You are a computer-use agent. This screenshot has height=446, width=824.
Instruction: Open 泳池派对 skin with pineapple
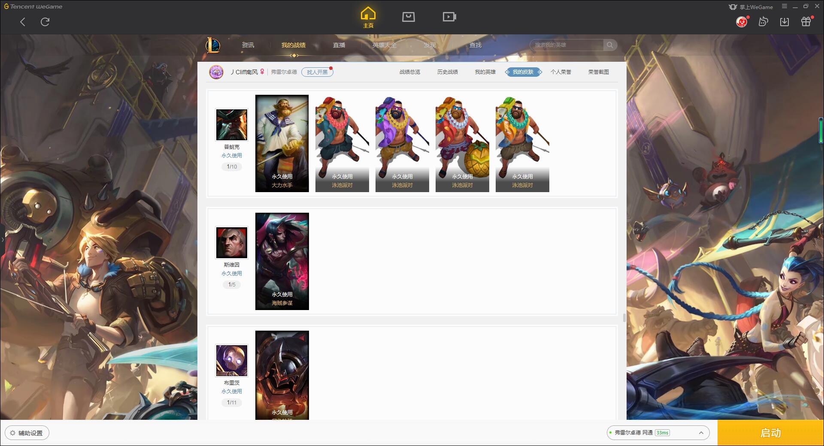462,143
